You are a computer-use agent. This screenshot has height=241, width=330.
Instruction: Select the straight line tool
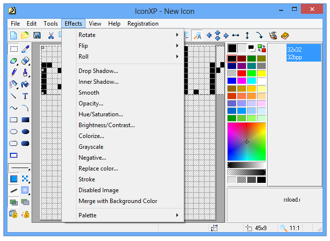pos(14,96)
